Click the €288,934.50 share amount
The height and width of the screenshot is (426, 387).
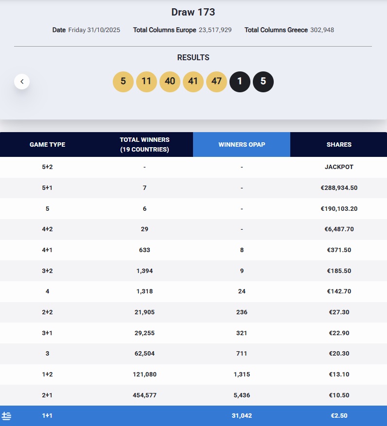point(339,187)
